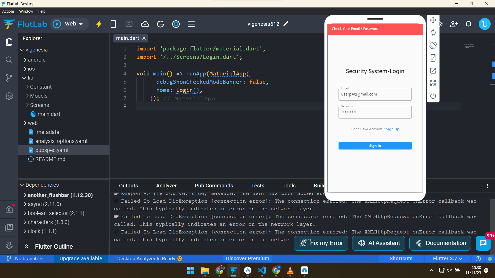Open the Window menu

[x=26, y=11]
